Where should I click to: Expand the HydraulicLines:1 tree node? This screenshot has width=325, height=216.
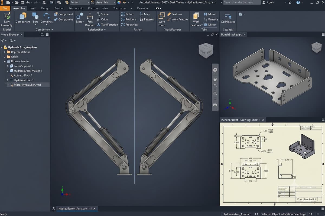[8, 80]
